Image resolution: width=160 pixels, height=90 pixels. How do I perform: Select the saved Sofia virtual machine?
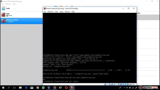(21, 14)
